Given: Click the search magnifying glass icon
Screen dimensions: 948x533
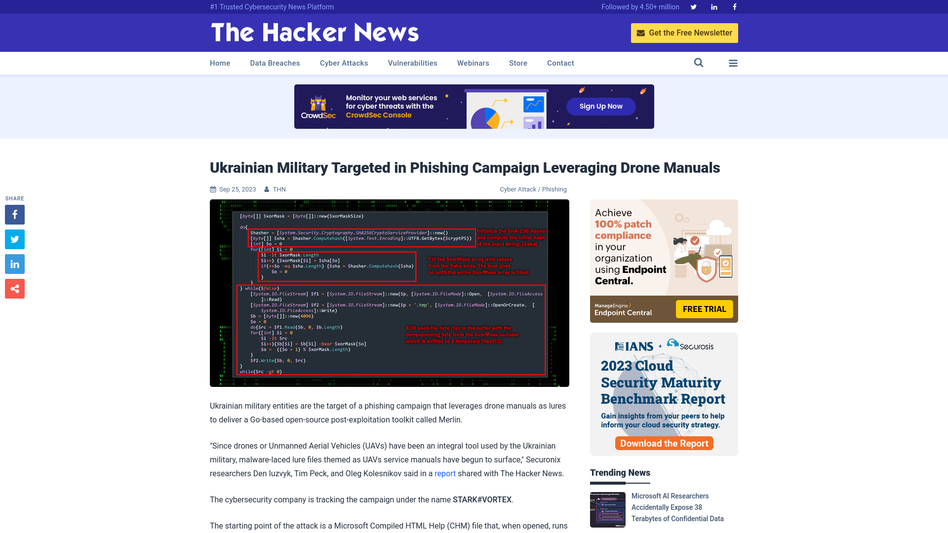Looking at the screenshot, I should point(699,63).
